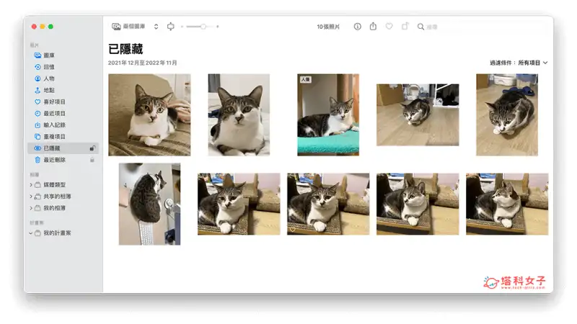577x324 pixels.
Task: Click the lock icon beside 最近刪除
Action: [92, 160]
